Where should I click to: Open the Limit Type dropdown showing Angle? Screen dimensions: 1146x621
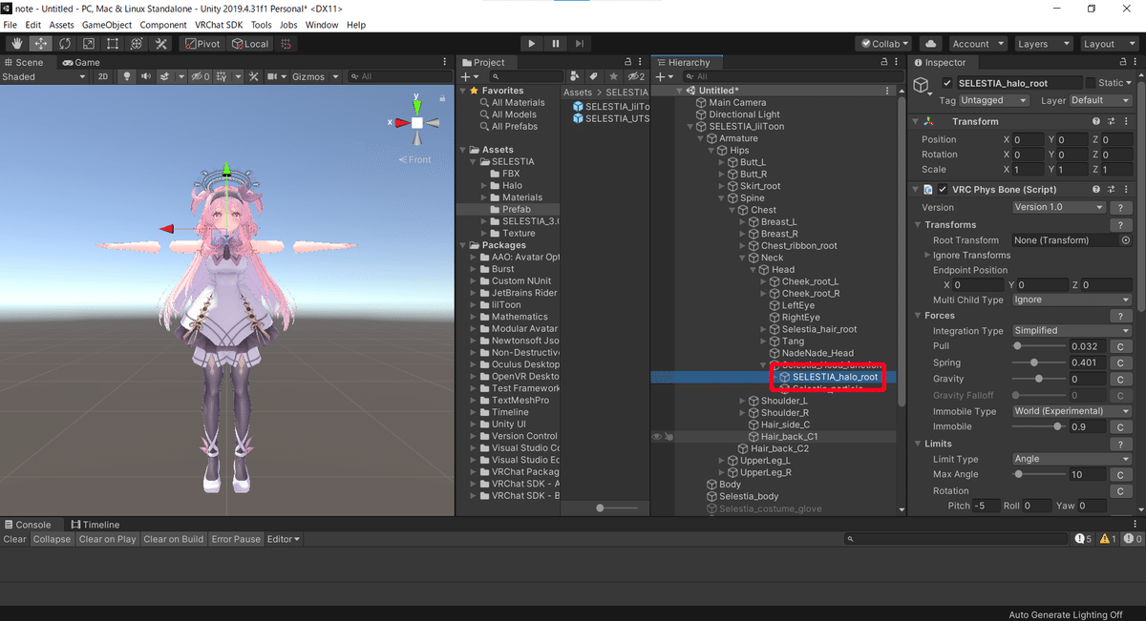click(1070, 459)
